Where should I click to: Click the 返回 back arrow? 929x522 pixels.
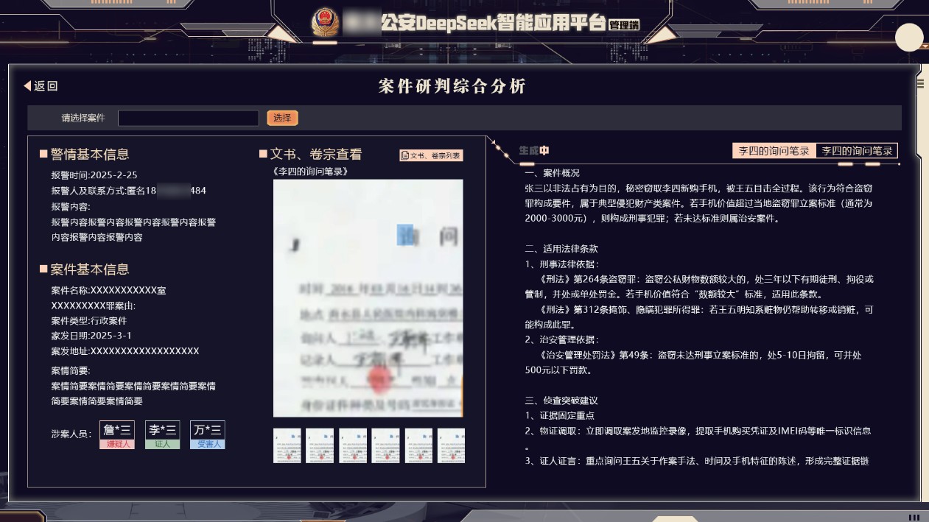point(41,86)
